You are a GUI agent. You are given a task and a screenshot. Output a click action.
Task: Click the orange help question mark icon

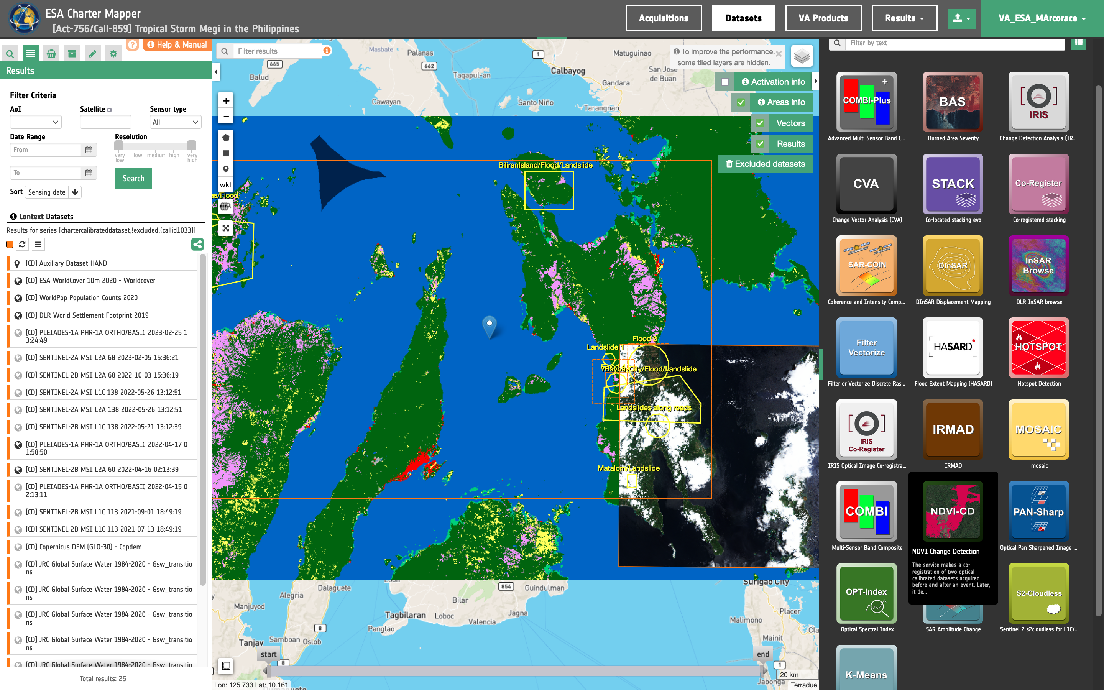point(132,45)
